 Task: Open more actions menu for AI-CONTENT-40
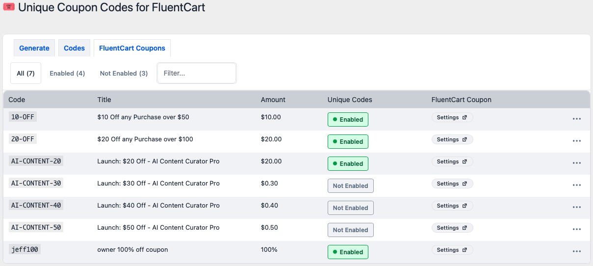[x=576, y=207]
